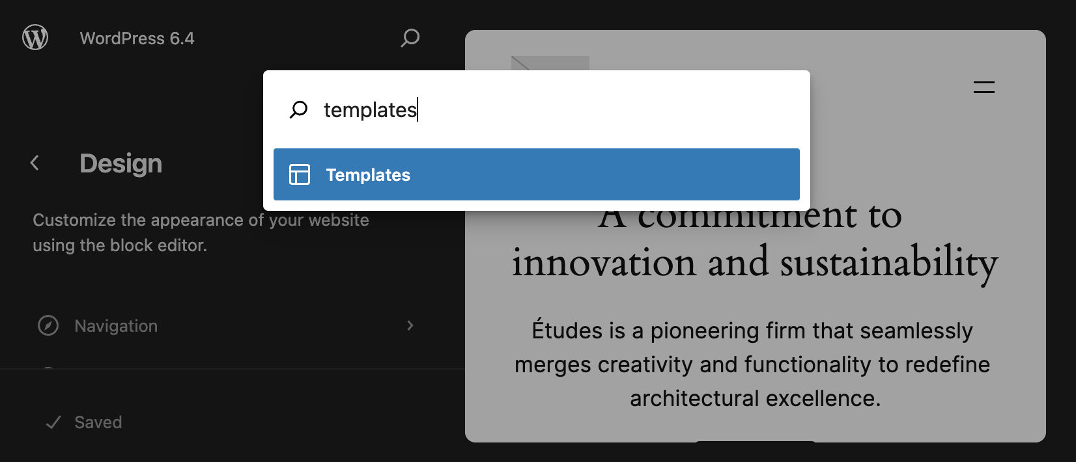Click the checkmark icon next to Saved

pos(53,422)
